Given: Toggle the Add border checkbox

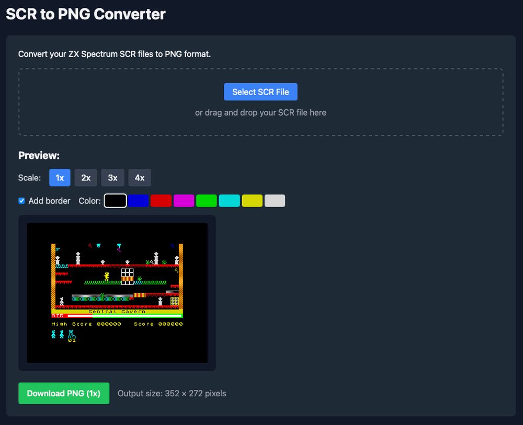Looking at the screenshot, I should [x=21, y=201].
